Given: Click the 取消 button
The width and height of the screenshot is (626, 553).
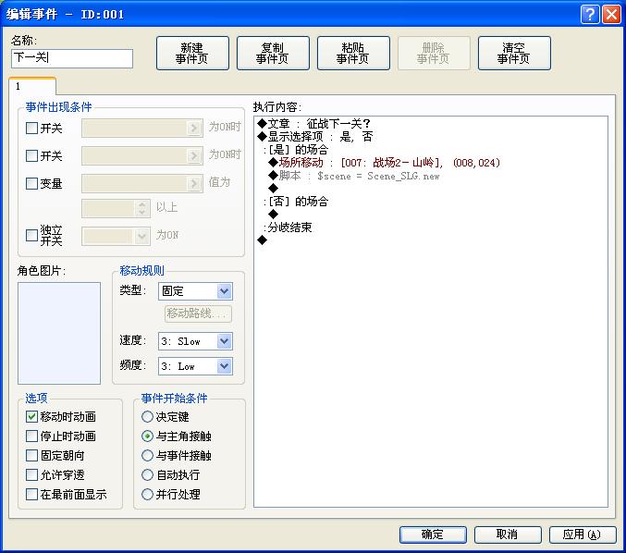Looking at the screenshot, I should coord(508,535).
